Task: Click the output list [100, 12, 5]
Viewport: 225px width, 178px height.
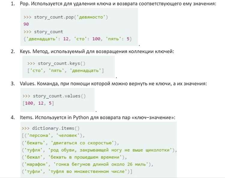Action: pos(38,103)
